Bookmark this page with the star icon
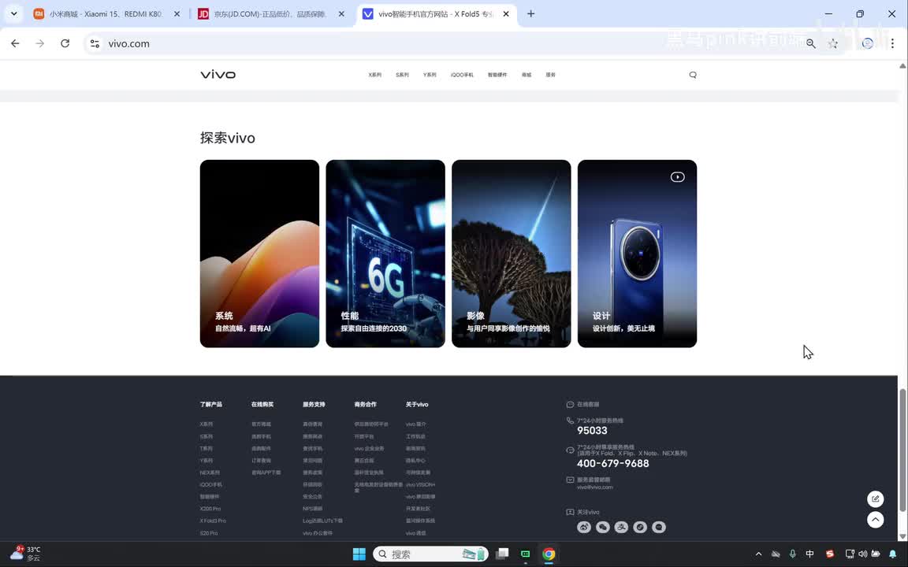Viewport: 908px width, 567px height. (832, 43)
